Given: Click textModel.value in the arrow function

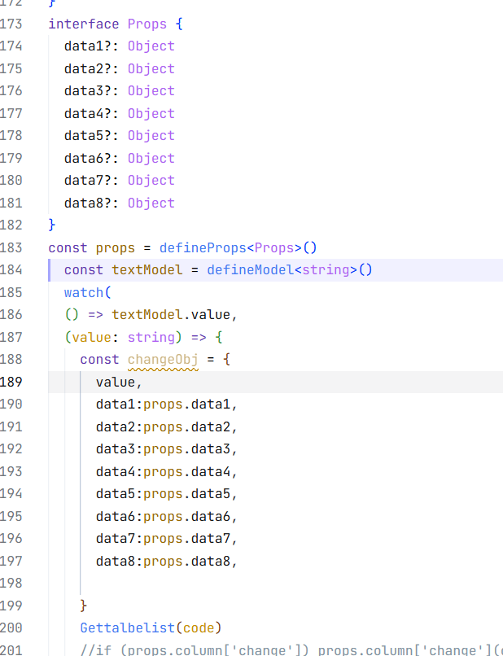Looking at the screenshot, I should pos(173,315).
